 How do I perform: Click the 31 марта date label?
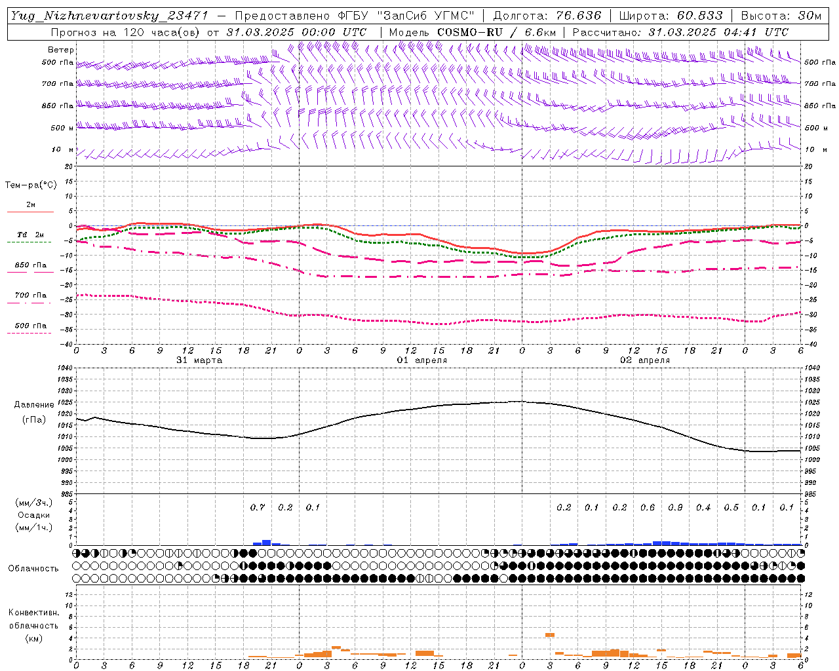[x=199, y=360]
